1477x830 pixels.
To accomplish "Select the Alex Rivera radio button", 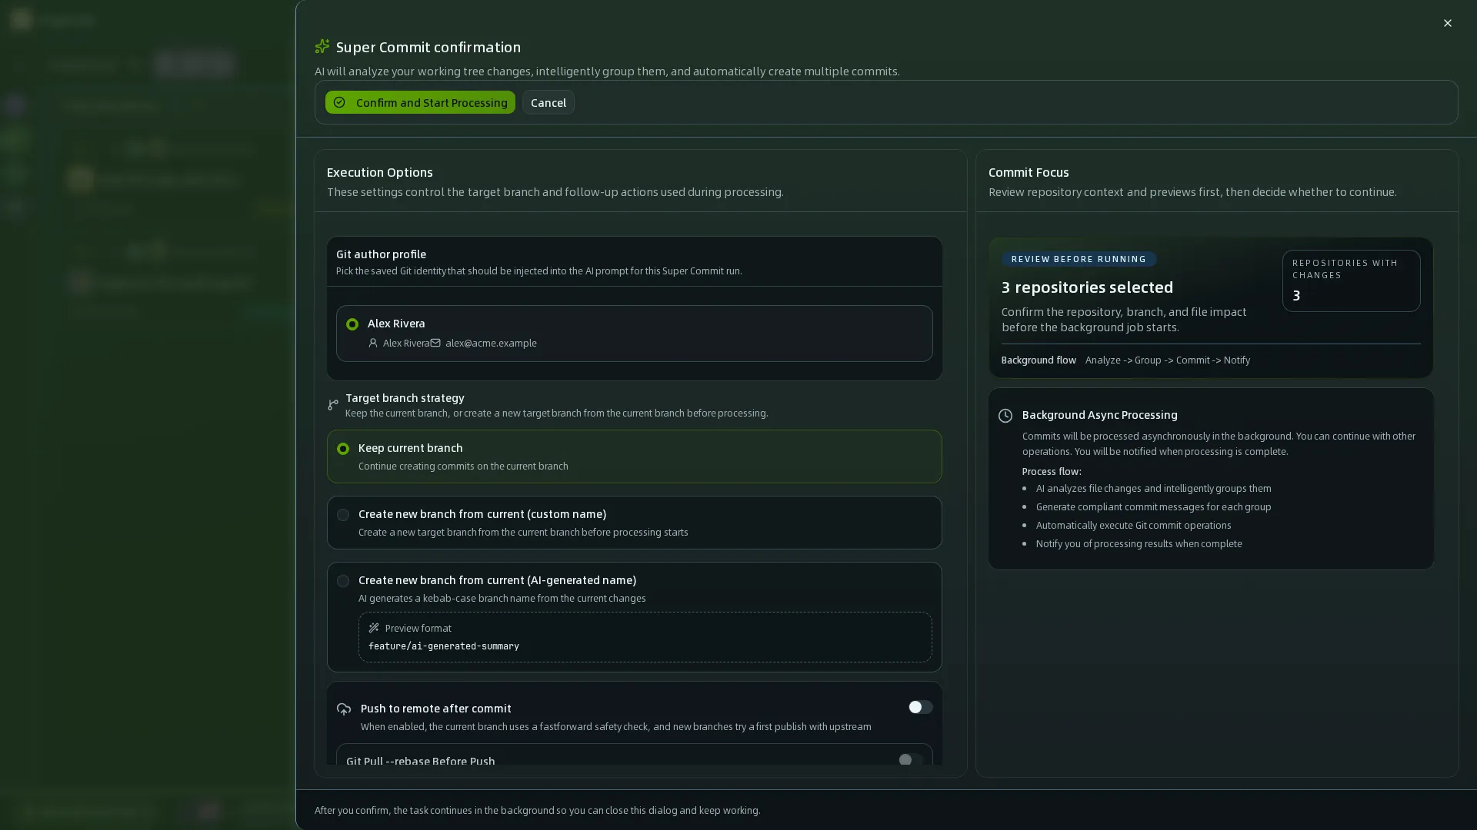I will pos(352,324).
